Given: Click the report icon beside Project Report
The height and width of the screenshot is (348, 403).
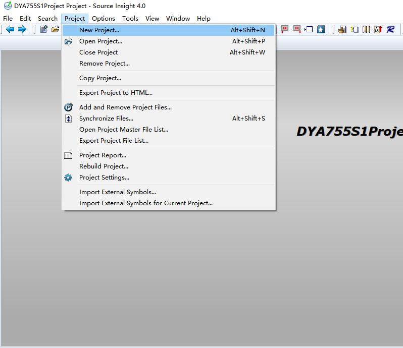Looking at the screenshot, I should 68,155.
